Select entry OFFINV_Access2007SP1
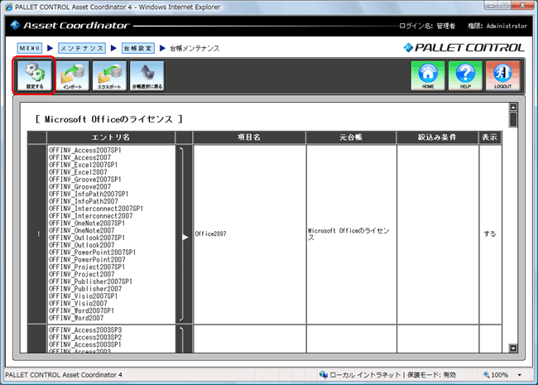 pos(84,151)
